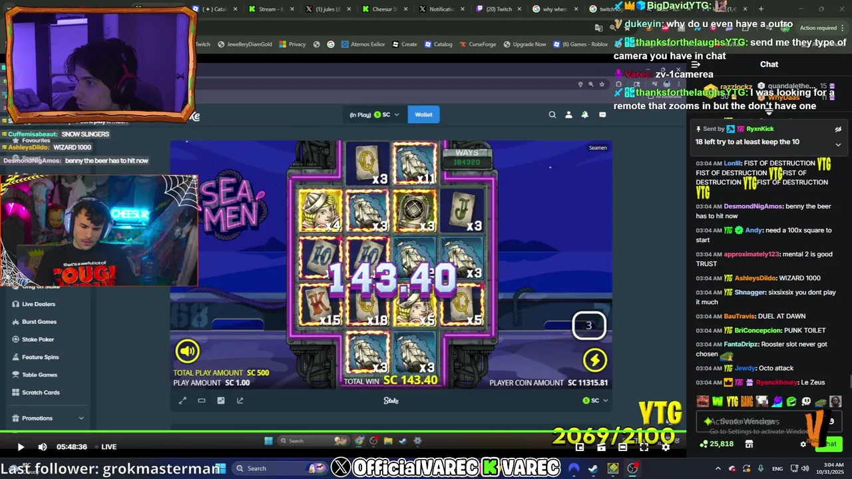Image resolution: width=852 pixels, height=479 pixels.
Task: Open Stake Poker in the sidebar
Action: tap(38, 339)
